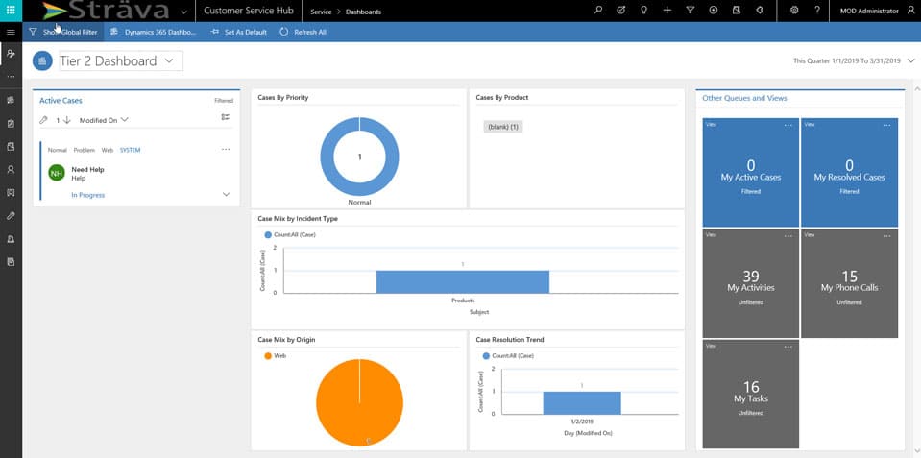The image size is (921, 458).
Task: Click Refresh All button
Action: [303, 32]
